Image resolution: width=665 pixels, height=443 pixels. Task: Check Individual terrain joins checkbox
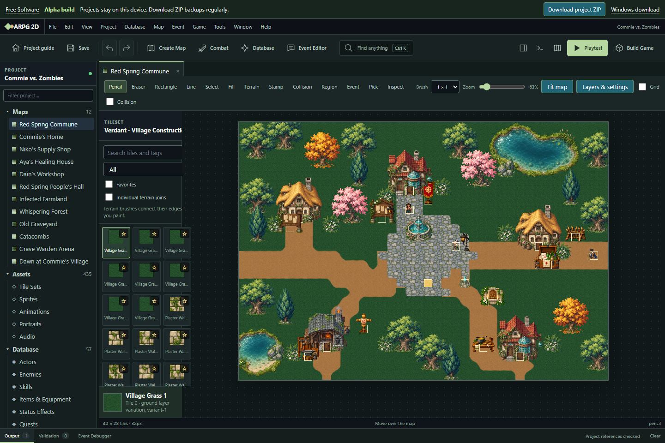tap(109, 197)
